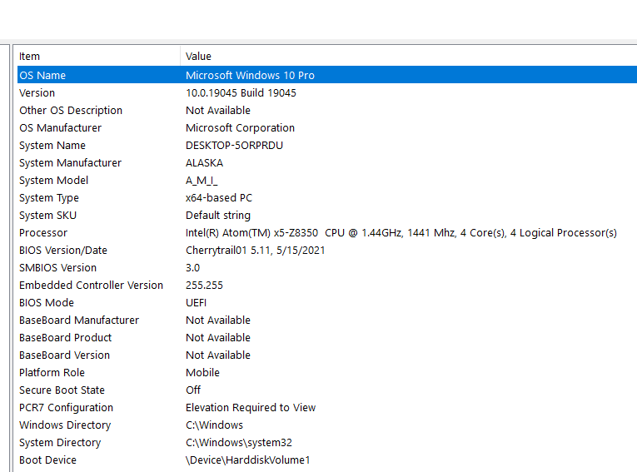This screenshot has width=637, height=472.
Task: Select BaseBoard Version item
Action: click(x=64, y=355)
